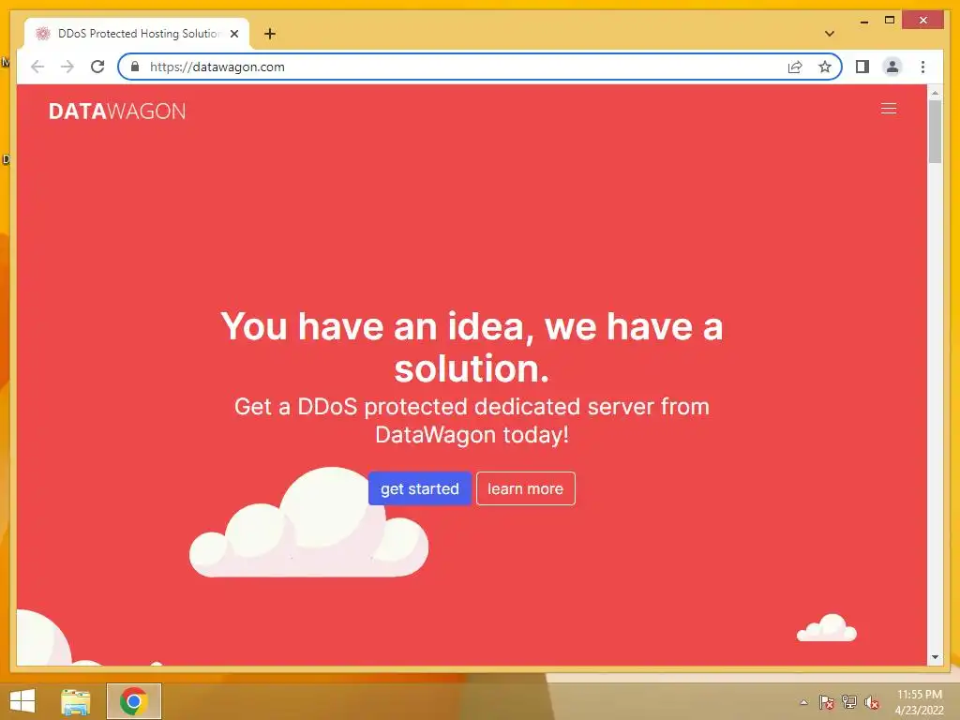960x720 pixels.
Task: Click the muted volume tray icon
Action: coord(872,703)
